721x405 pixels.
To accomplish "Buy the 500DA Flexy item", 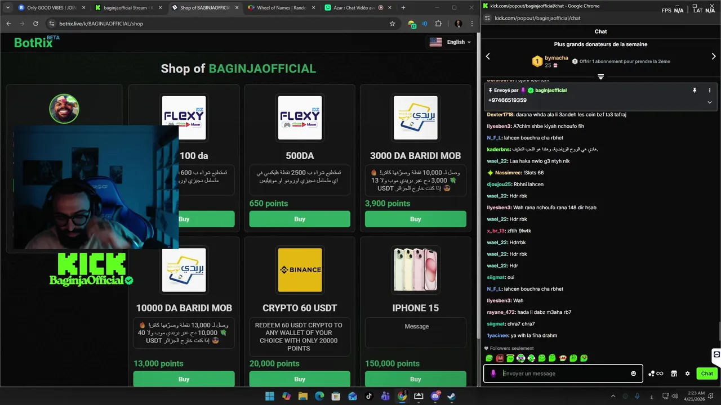I will tap(300, 219).
